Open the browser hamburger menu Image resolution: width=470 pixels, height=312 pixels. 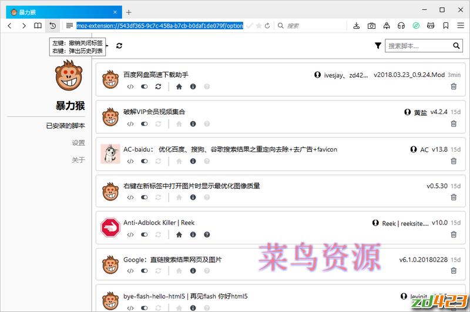click(x=461, y=26)
